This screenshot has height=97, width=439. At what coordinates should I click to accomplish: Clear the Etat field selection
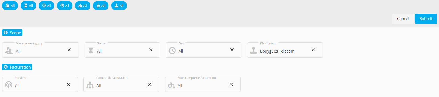pyautogui.click(x=232, y=50)
